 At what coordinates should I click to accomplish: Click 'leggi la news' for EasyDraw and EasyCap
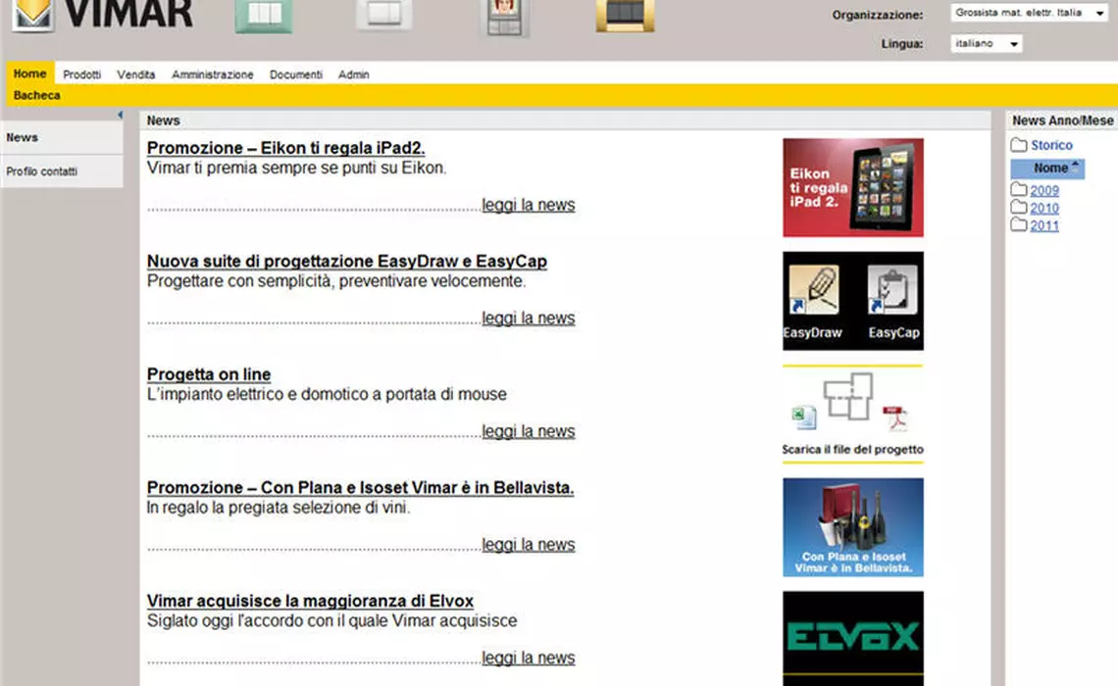529,318
